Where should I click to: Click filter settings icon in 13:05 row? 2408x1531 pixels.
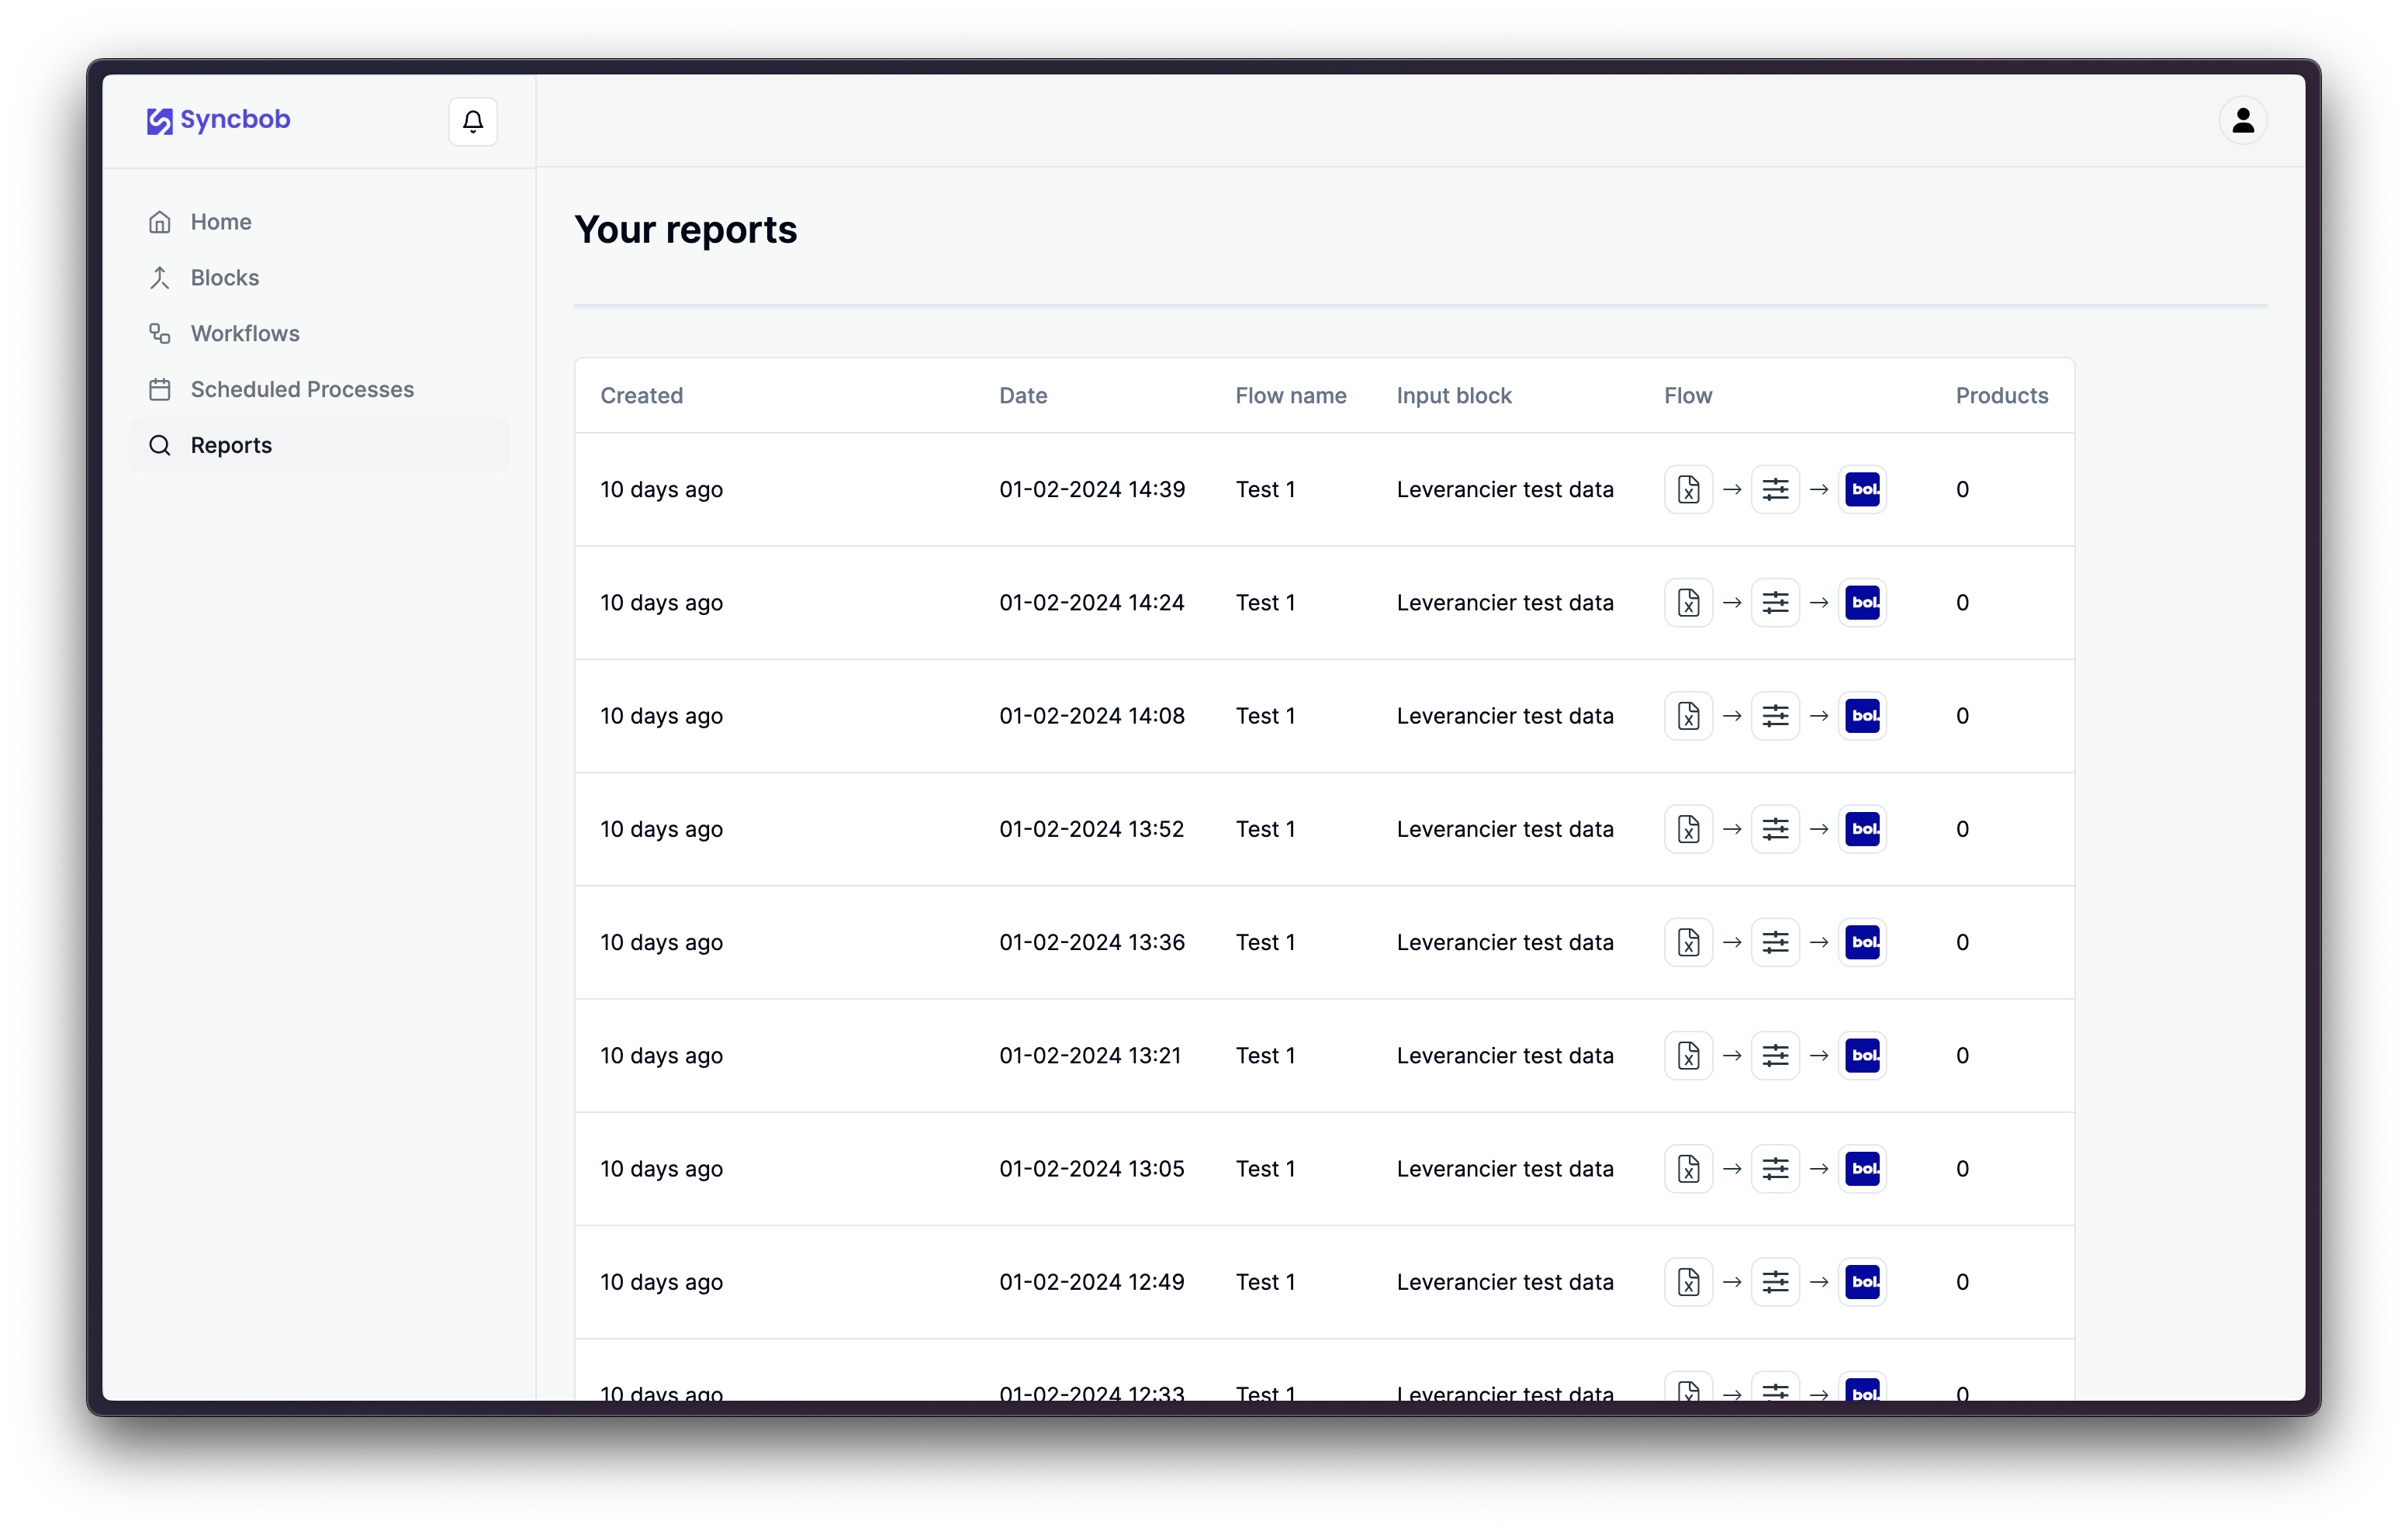(x=1776, y=1169)
